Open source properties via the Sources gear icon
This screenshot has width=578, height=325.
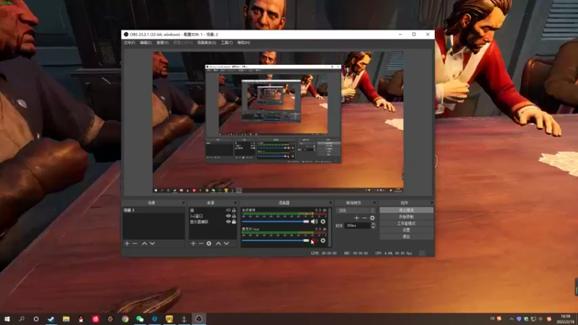pyautogui.click(x=209, y=243)
